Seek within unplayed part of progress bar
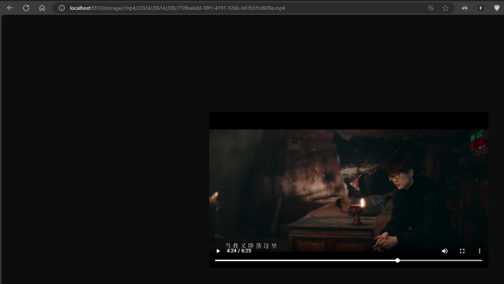The width and height of the screenshot is (504, 284). 441,260
